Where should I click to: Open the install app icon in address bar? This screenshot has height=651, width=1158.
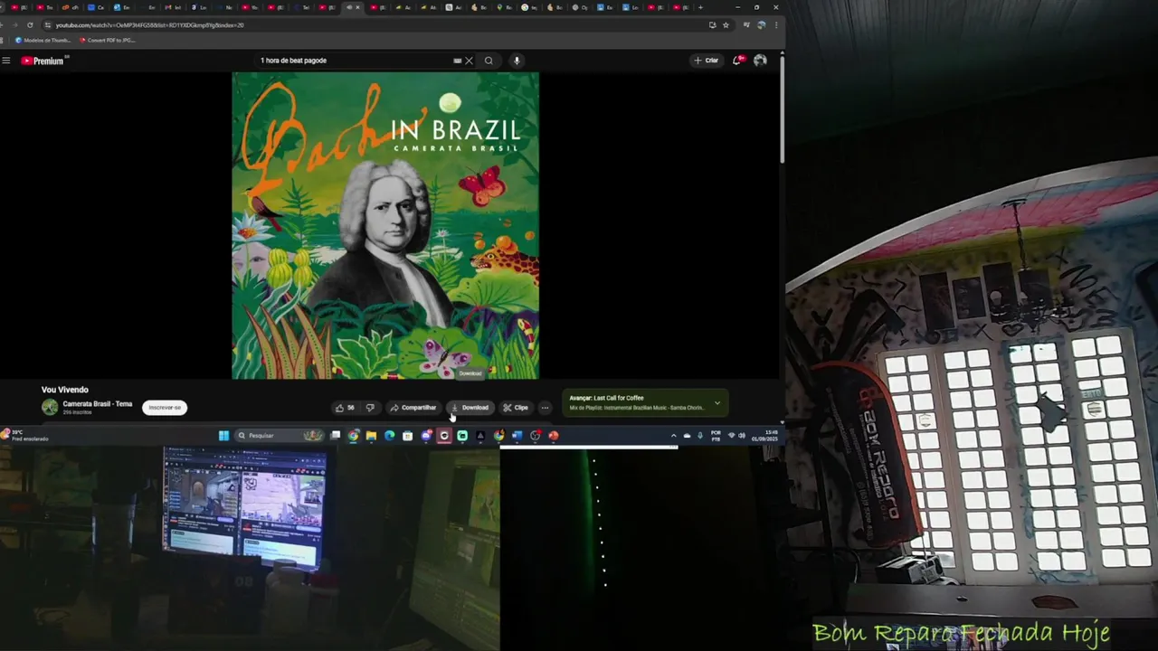coord(713,25)
